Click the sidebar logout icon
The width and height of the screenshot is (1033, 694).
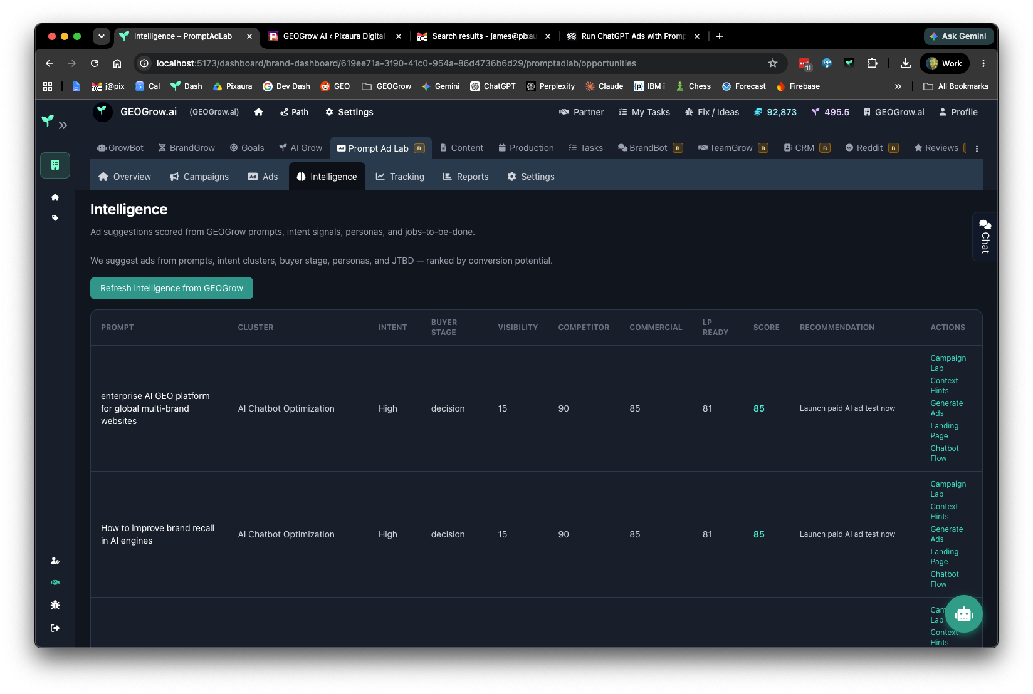(x=55, y=628)
